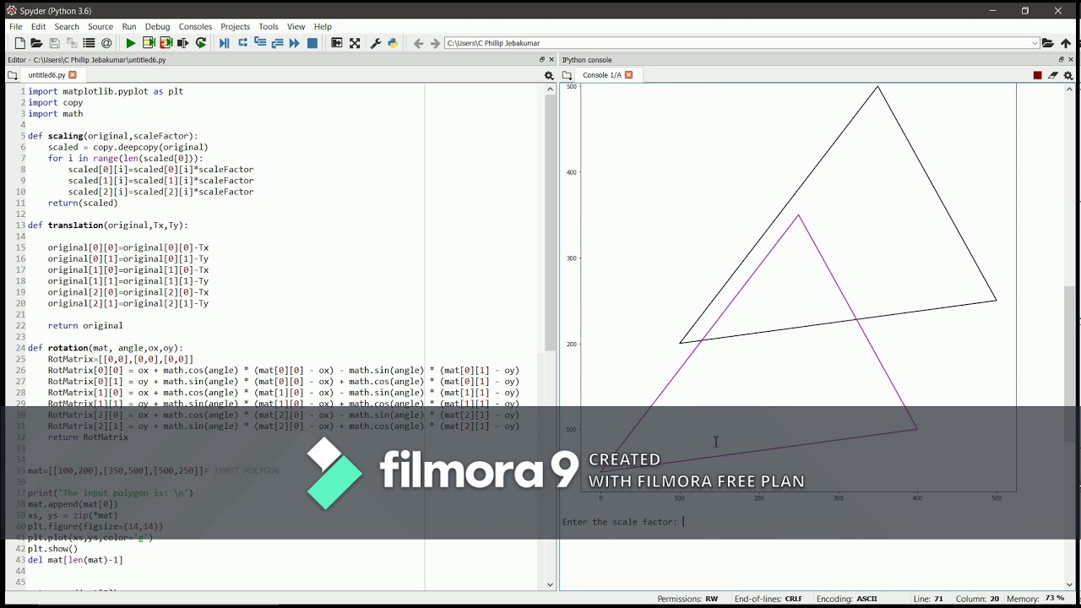
Task: Create a new file with toolbar icon
Action: [x=19, y=43]
